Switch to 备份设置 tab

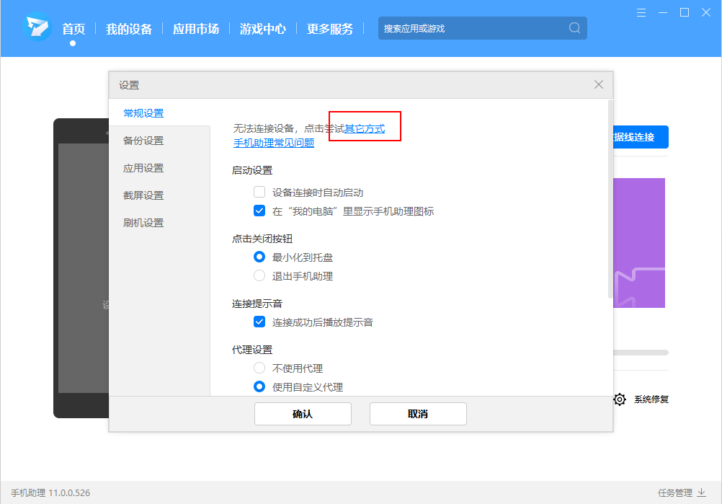(x=143, y=141)
